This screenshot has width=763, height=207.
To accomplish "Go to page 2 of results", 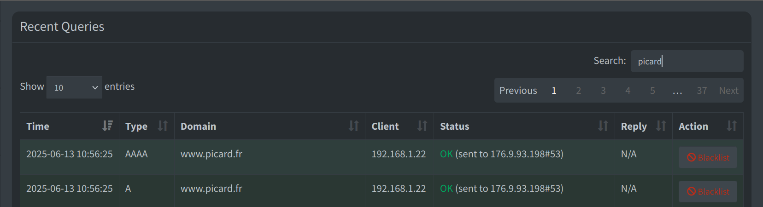I will click(578, 91).
